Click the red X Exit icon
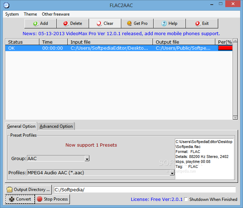 198,23
